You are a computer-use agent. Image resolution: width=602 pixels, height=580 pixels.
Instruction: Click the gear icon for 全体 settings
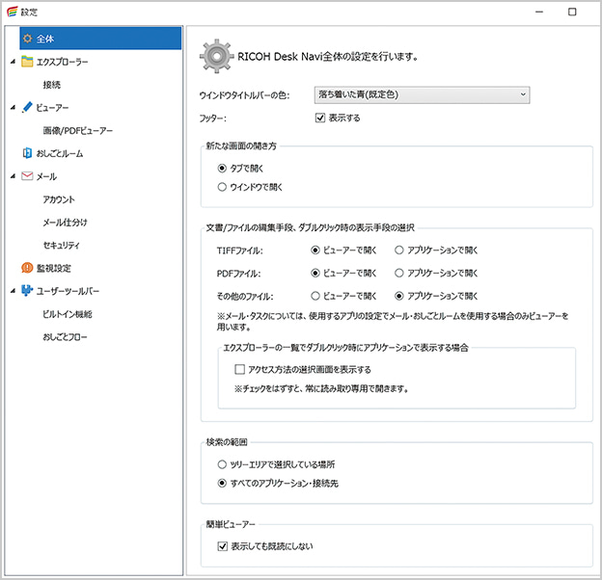pyautogui.click(x=27, y=39)
